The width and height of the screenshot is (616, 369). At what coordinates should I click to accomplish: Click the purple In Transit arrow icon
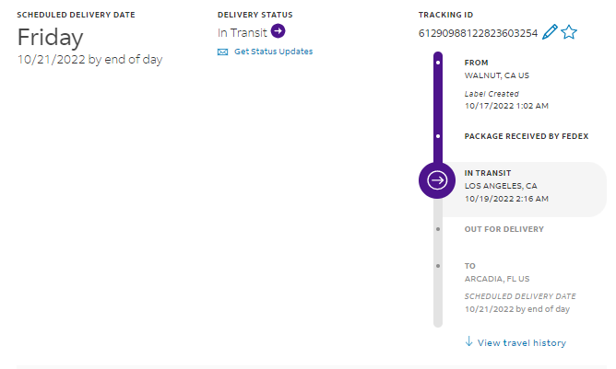coord(278,32)
